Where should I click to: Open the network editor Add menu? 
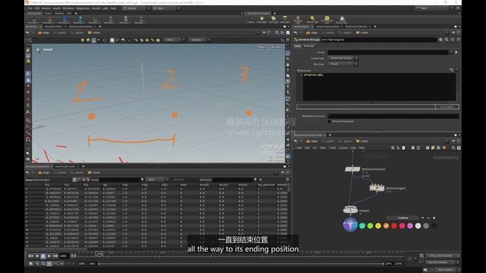click(x=299, y=148)
